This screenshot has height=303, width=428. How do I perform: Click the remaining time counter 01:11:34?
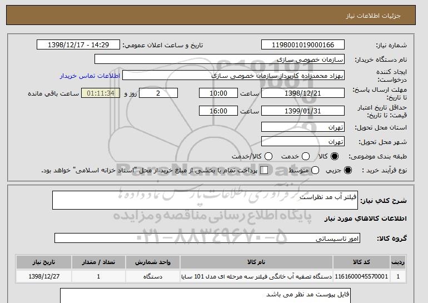tap(101, 93)
